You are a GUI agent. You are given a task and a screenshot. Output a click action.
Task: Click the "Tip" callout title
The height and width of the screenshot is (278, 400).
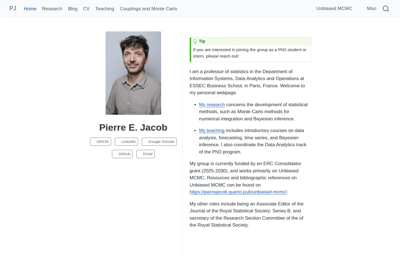coord(202,41)
